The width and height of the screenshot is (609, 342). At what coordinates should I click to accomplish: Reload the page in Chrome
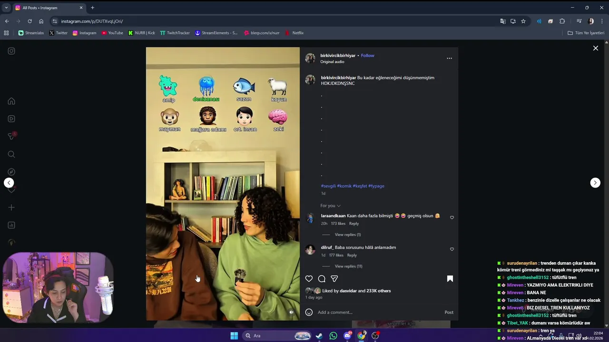pyautogui.click(x=29, y=21)
